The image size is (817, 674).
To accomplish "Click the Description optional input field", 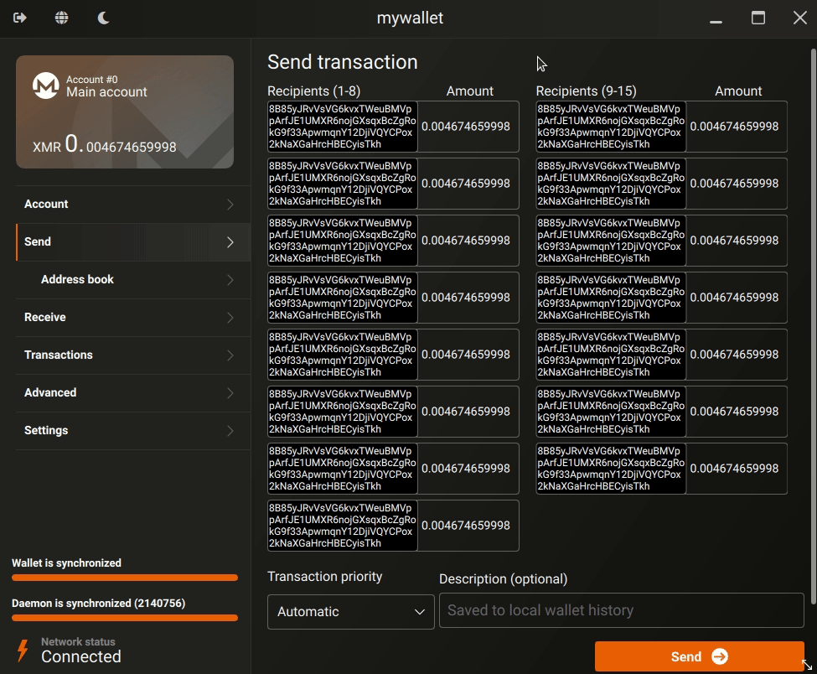I will [621, 610].
